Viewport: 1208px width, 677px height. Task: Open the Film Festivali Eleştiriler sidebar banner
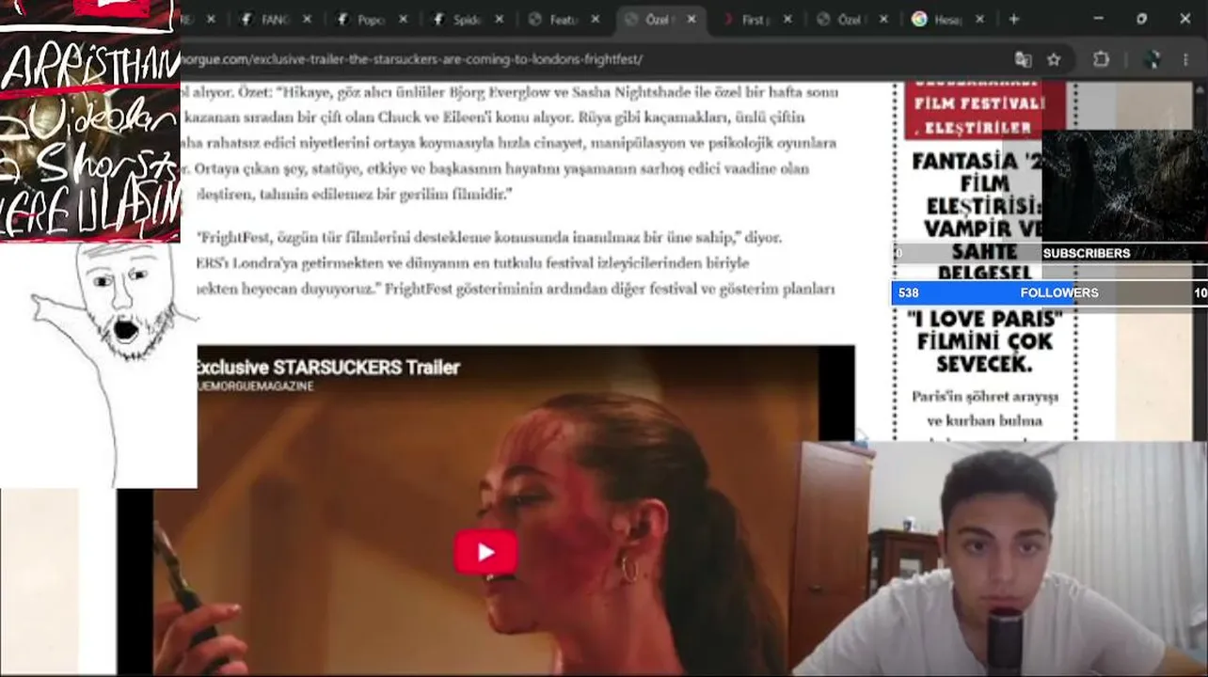(x=984, y=110)
